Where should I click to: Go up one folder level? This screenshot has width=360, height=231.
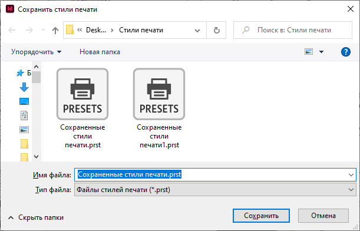(x=55, y=30)
